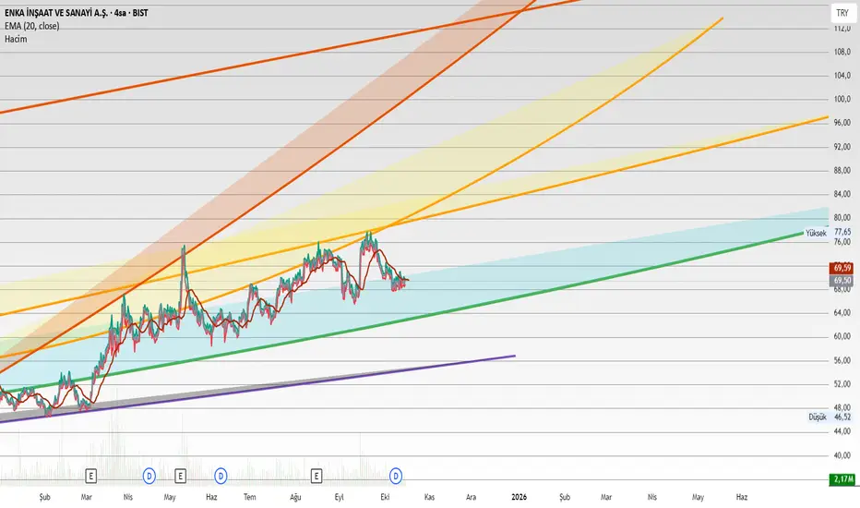
Task: Click the Eki month label on time axis
Action: pyautogui.click(x=385, y=497)
